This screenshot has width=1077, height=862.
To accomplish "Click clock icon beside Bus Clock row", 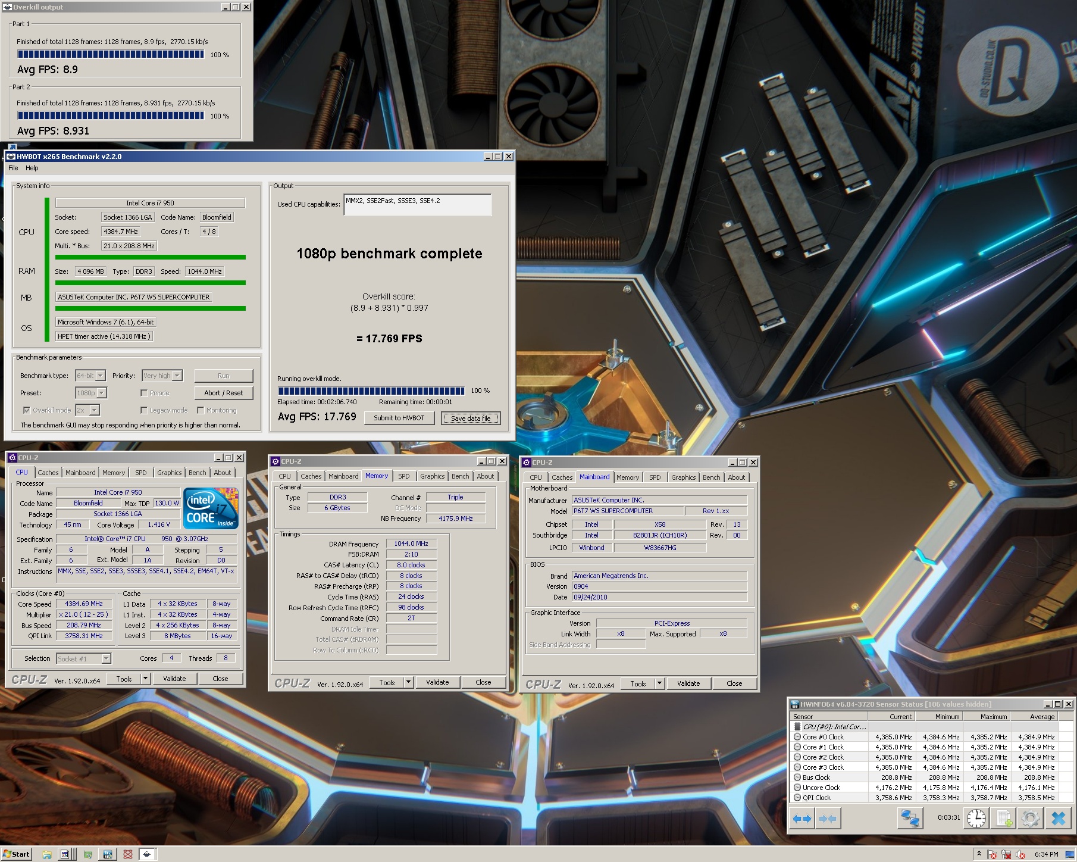I will pyautogui.click(x=797, y=777).
